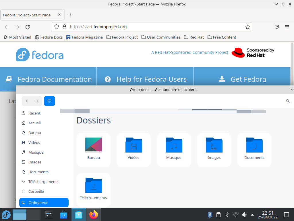
Task: Search files with the magnifier icon
Action: [x=288, y=101]
